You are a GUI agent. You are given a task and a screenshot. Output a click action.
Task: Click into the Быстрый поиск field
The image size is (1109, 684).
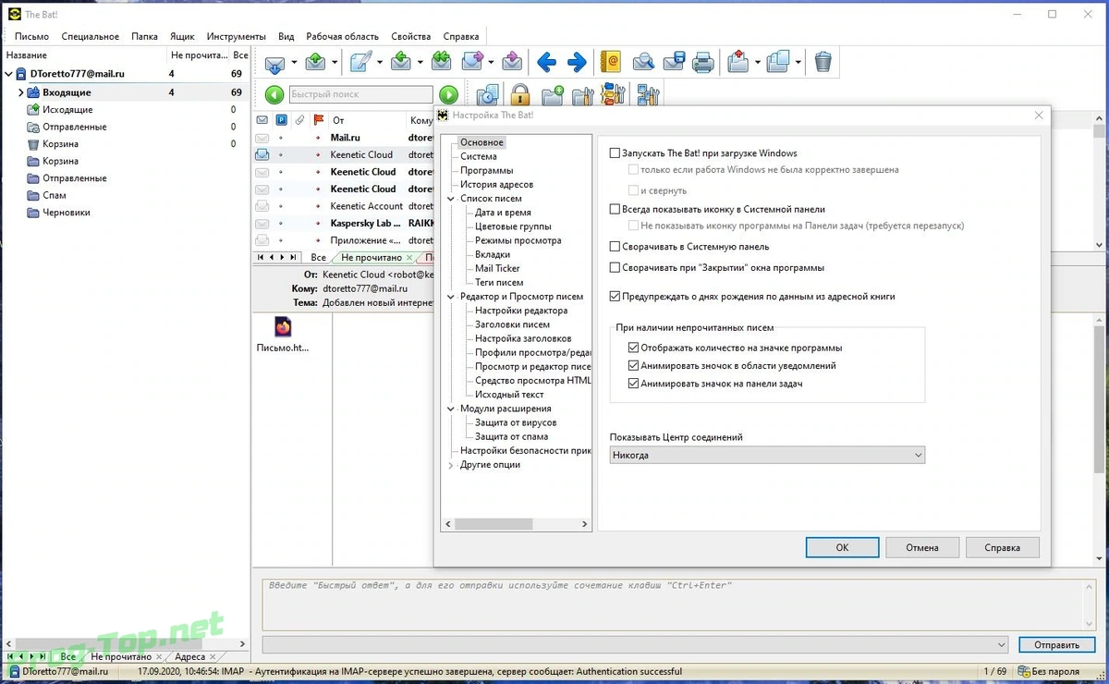click(x=360, y=94)
